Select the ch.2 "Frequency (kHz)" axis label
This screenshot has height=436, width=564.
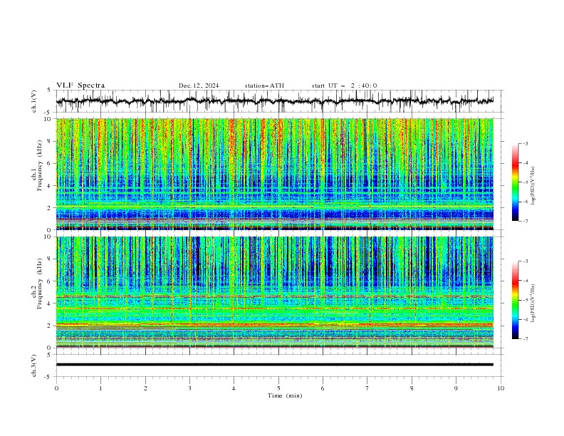pyautogui.click(x=39, y=283)
